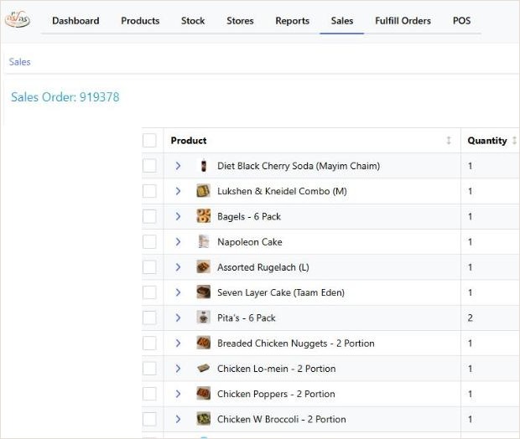Viewport: 520px width, 439px height.
Task: Open the Dashboard tab
Action: click(x=75, y=21)
